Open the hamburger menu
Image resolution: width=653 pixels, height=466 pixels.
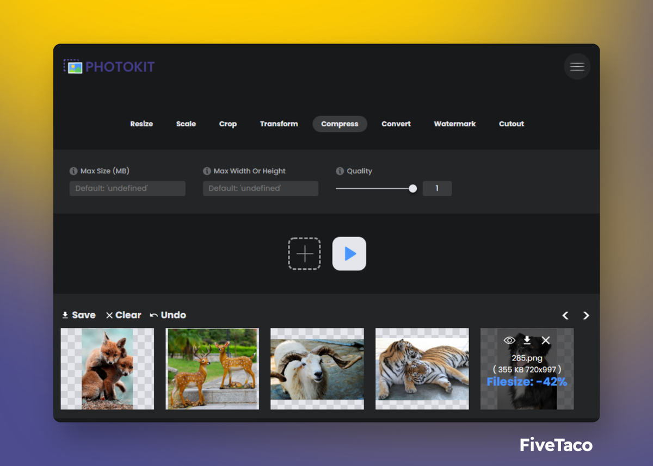point(577,66)
